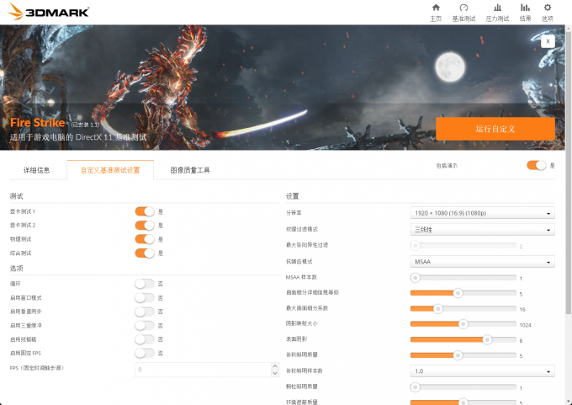Click the MSAA 样本数 slider handle
The width and height of the screenshot is (572, 405).
click(x=416, y=278)
